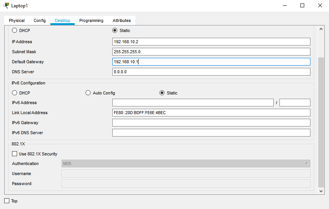
Task: Toggle Use 802.1X Security checkbox
Action: (14, 154)
